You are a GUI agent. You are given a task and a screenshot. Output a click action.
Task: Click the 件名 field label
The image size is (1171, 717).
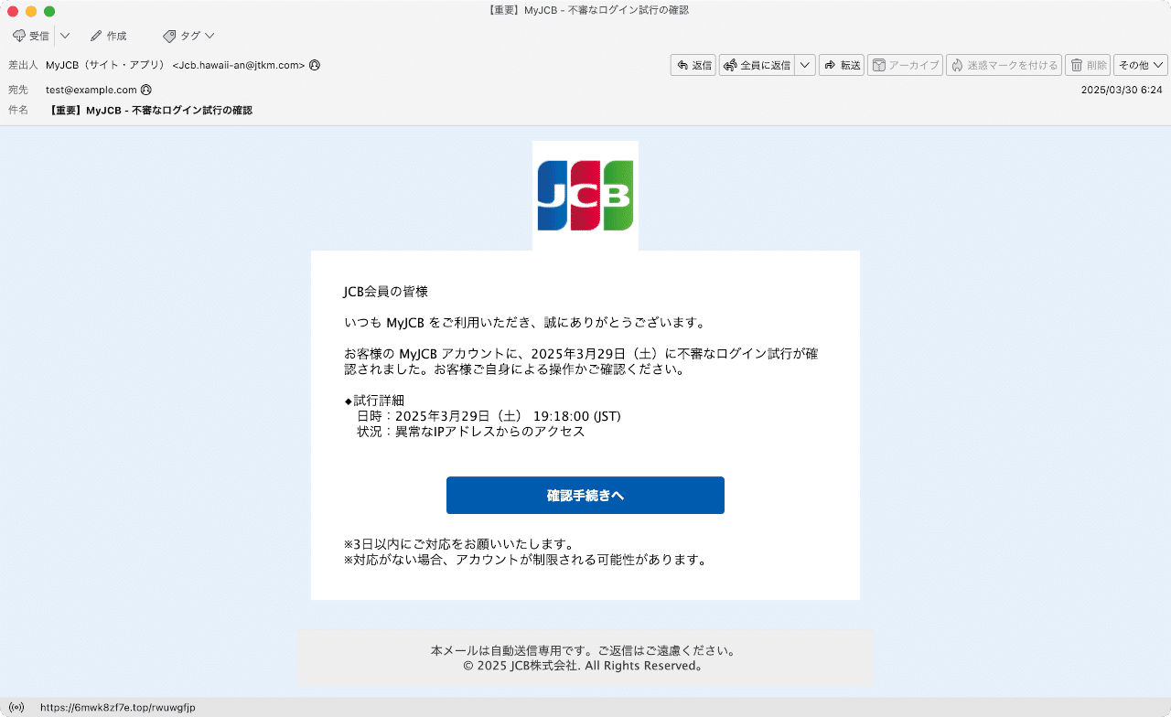click(18, 111)
